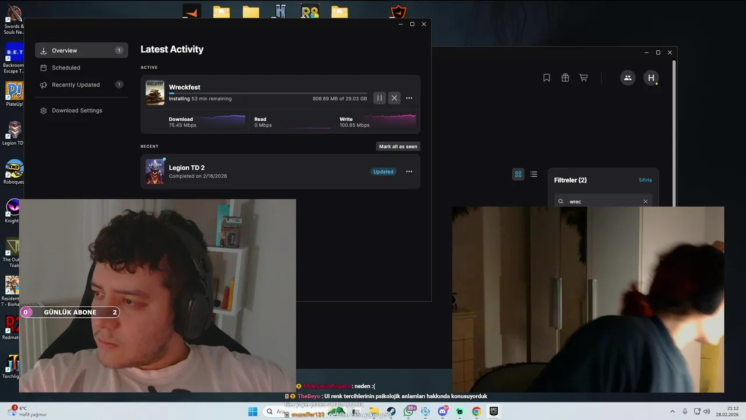The image size is (746, 420).
Task: Clear the wrec search text
Action: 645,201
